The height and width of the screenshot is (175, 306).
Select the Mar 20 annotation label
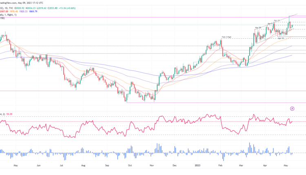pos(258,28)
